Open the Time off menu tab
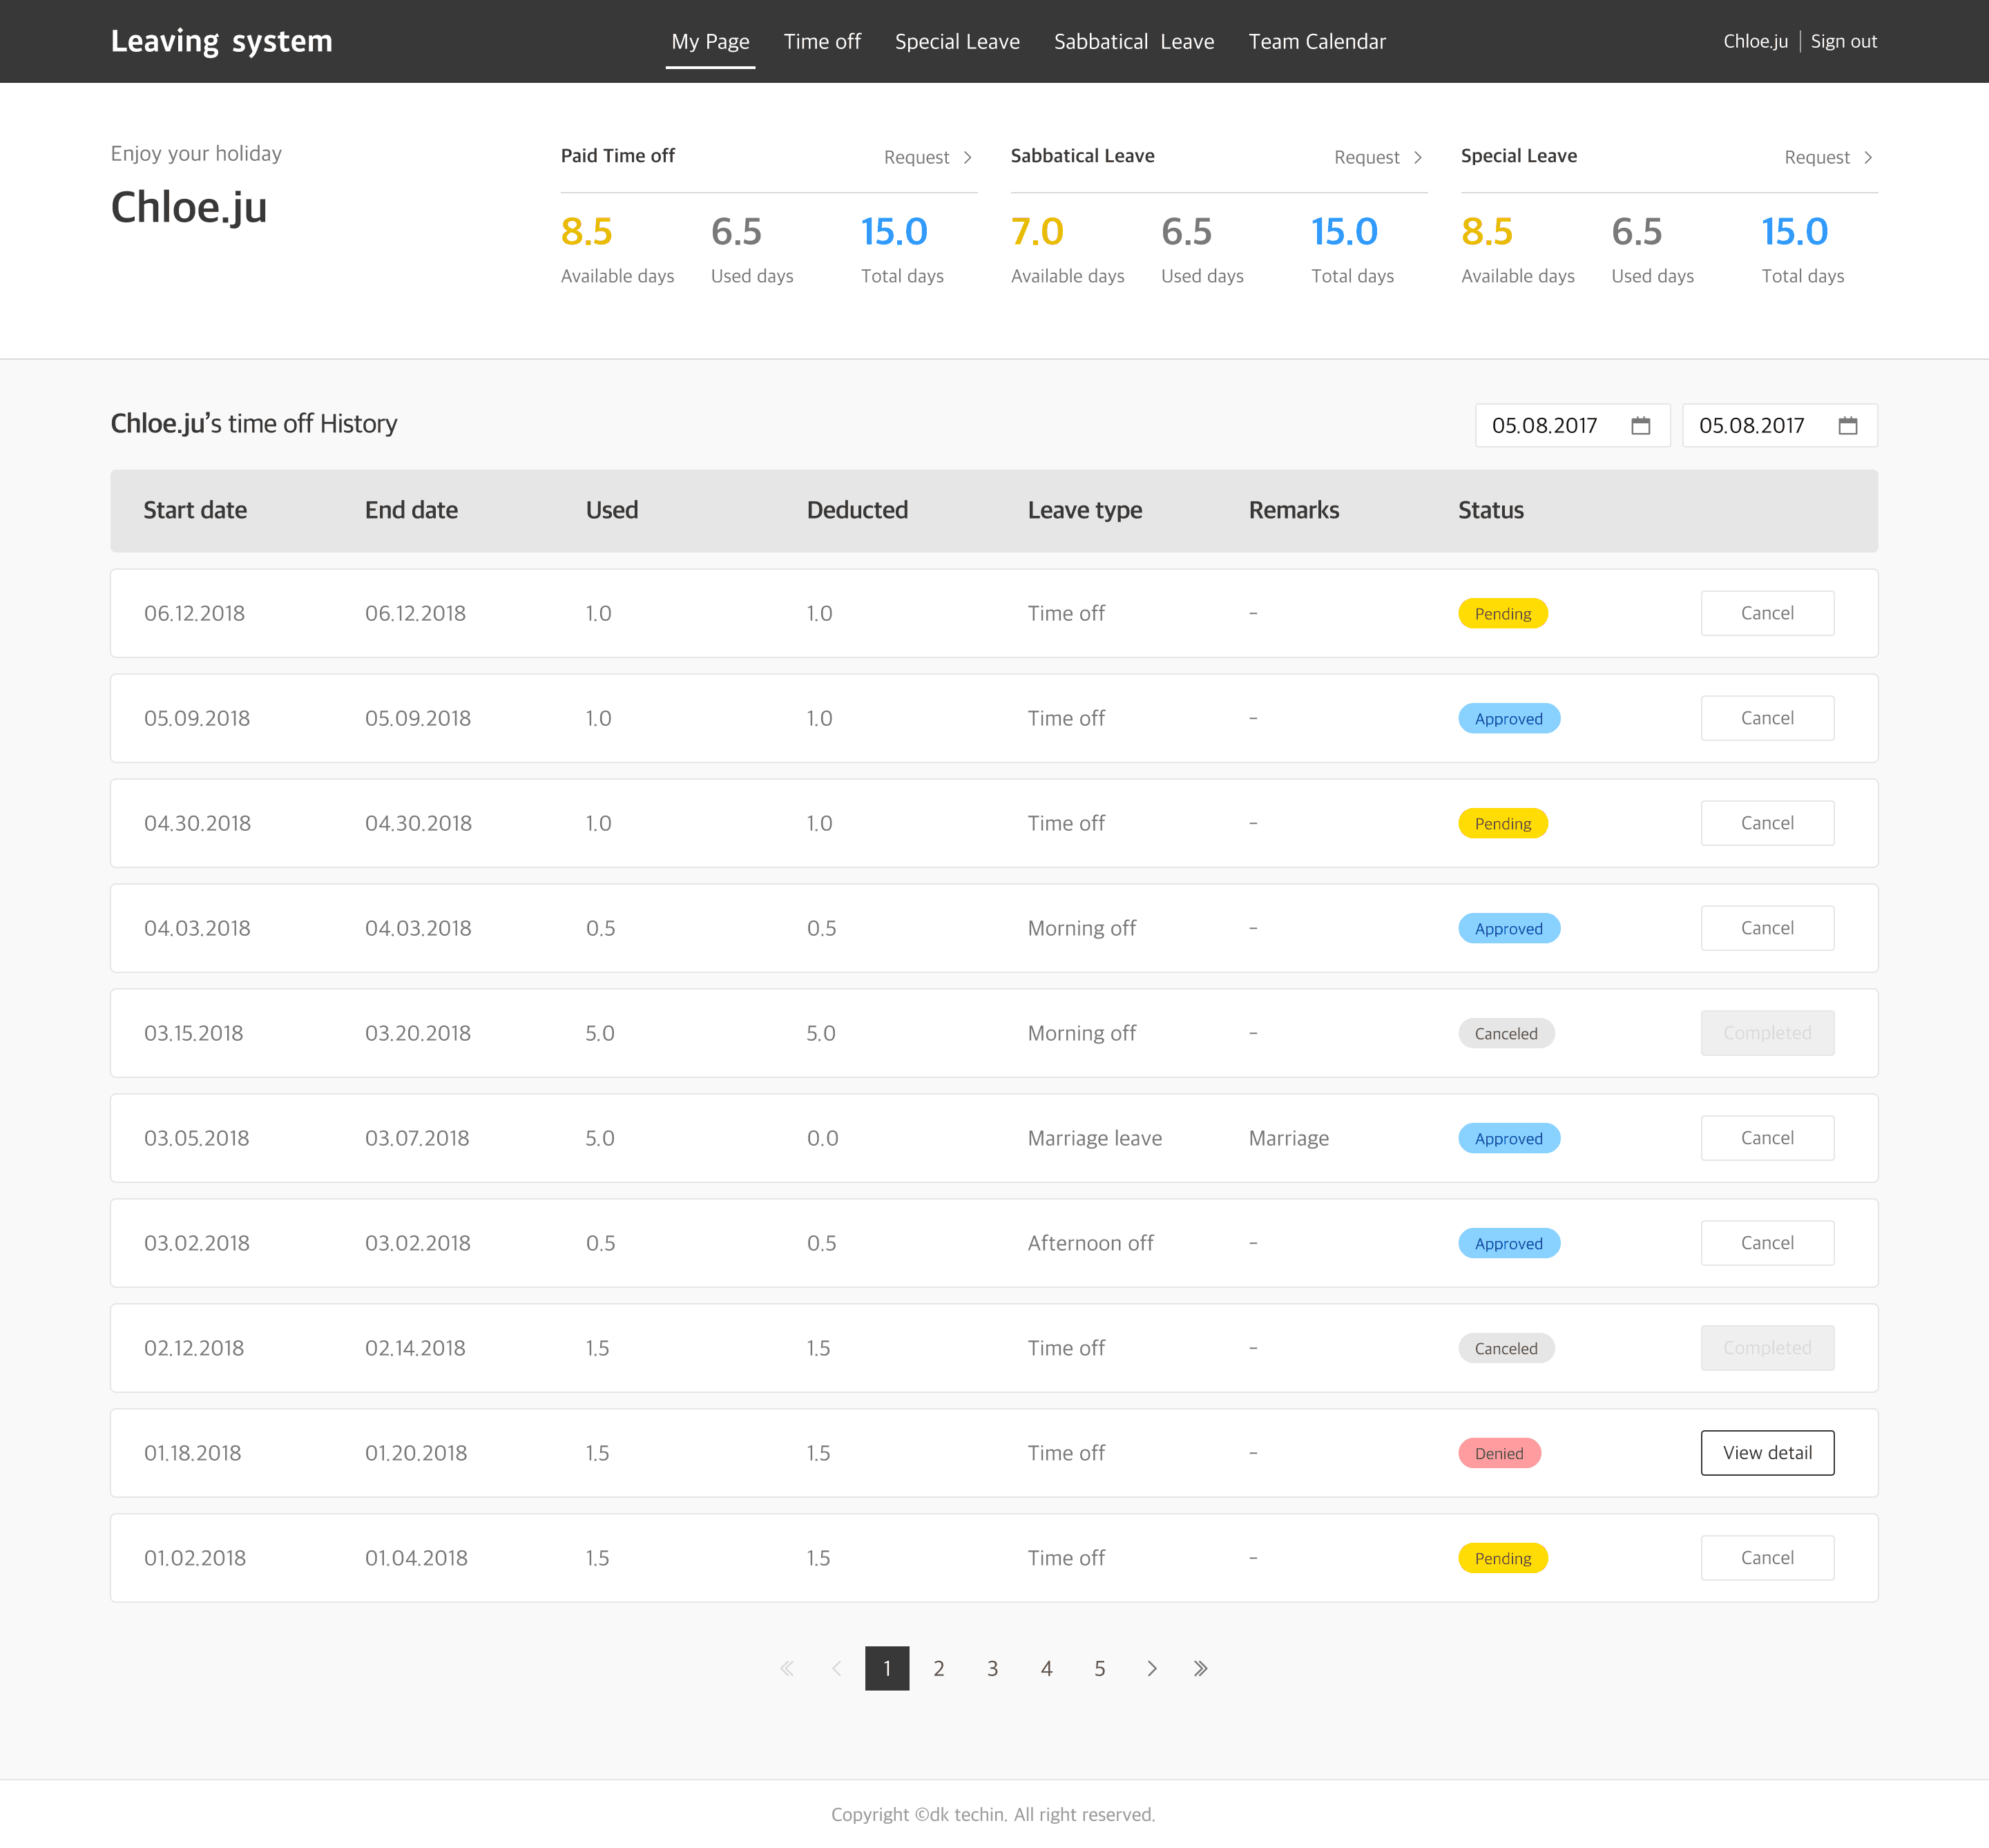The image size is (1989, 1848). [821, 41]
